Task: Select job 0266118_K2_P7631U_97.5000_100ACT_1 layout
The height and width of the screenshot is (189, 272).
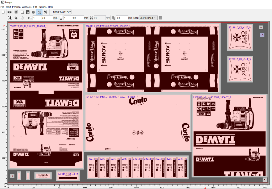Action: click(152, 58)
